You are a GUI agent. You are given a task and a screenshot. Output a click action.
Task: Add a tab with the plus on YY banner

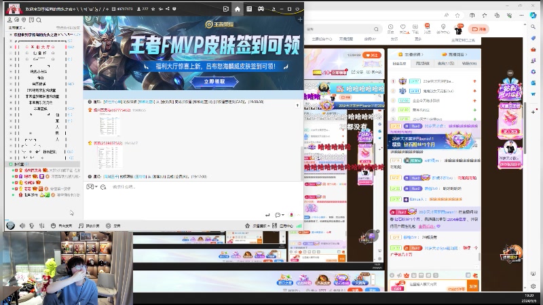(x=300, y=20)
